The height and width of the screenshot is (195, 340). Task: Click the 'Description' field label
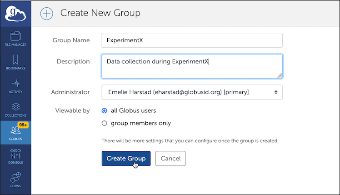click(73, 62)
